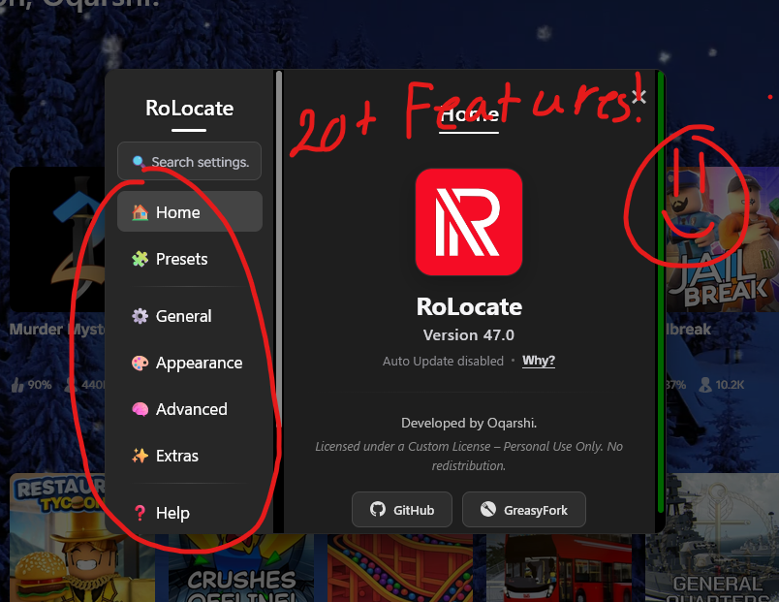This screenshot has height=602, width=779.
Task: Click the Custom License notice text
Action: tap(469, 456)
